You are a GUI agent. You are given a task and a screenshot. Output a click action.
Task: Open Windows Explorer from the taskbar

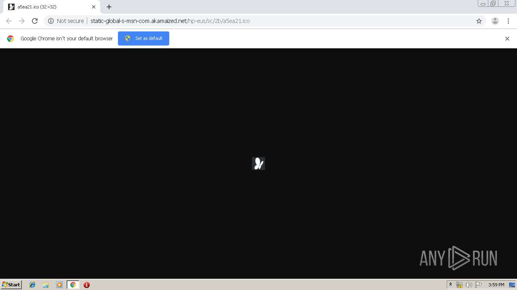(x=46, y=285)
